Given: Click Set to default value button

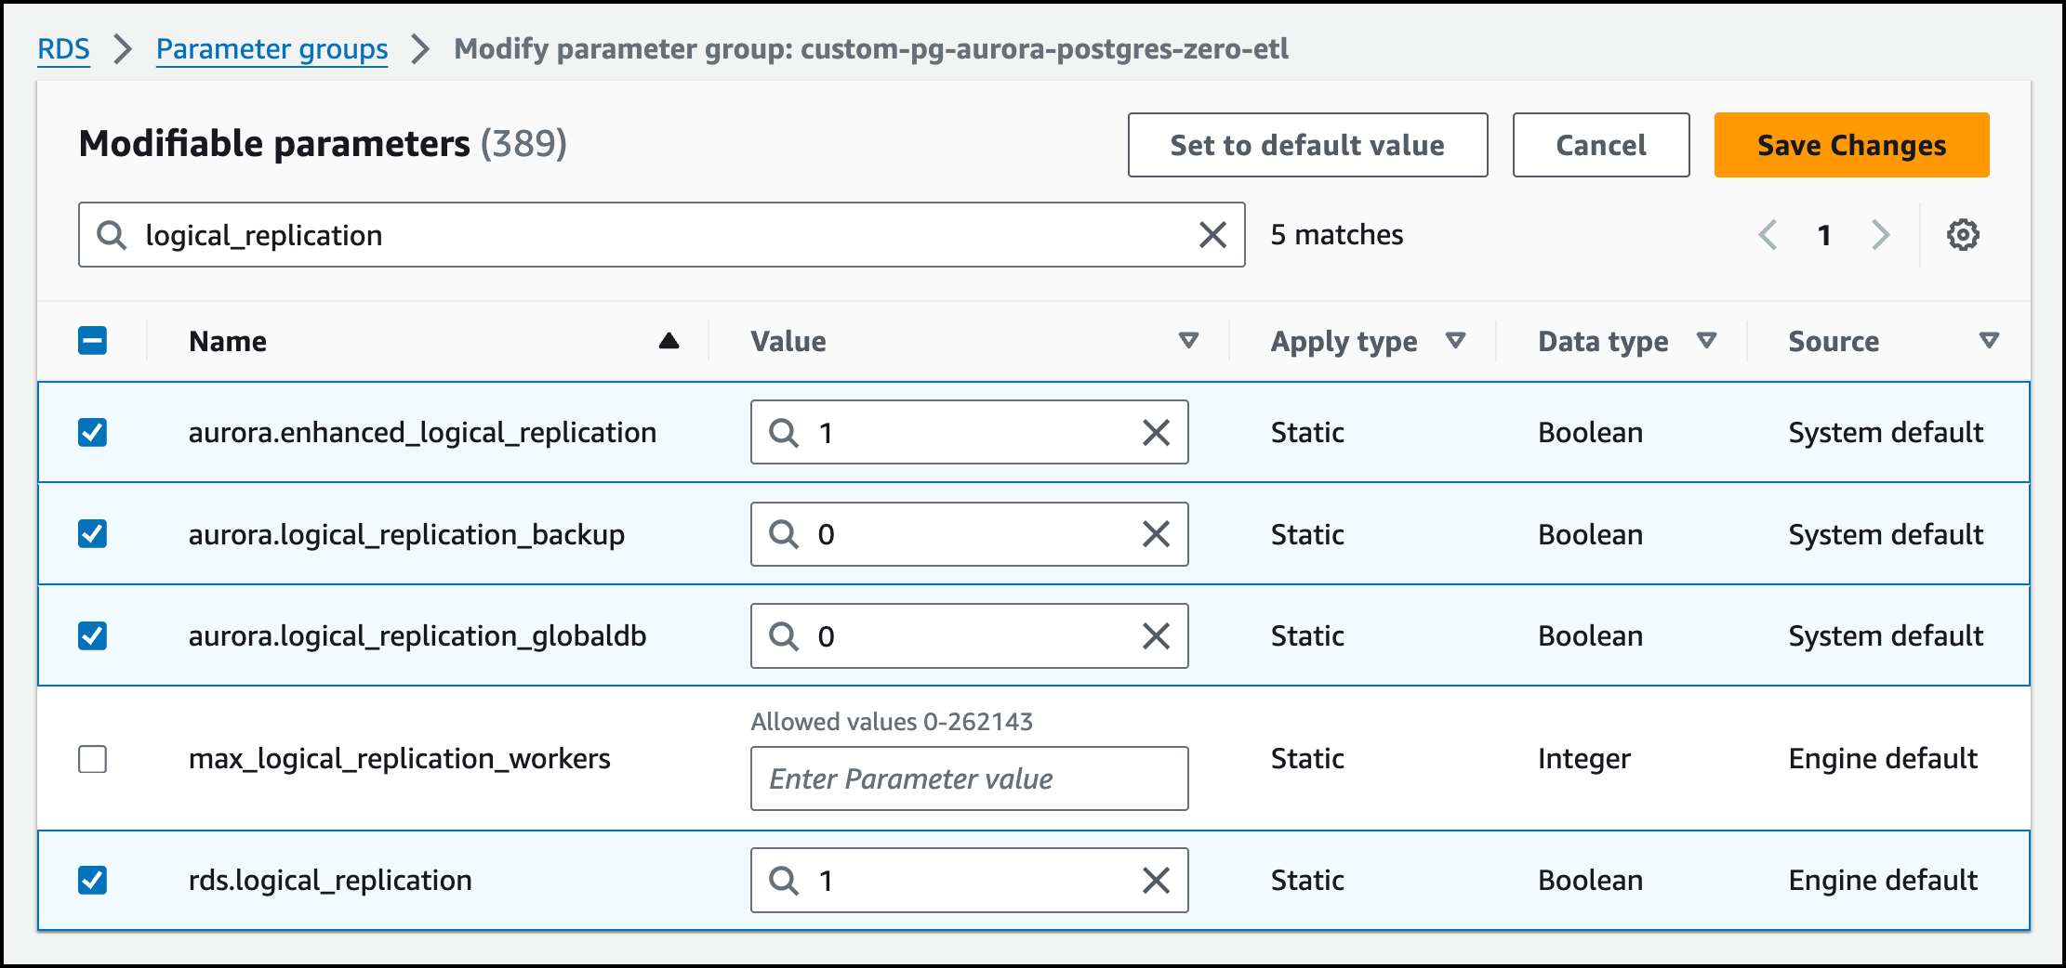Looking at the screenshot, I should tap(1307, 145).
